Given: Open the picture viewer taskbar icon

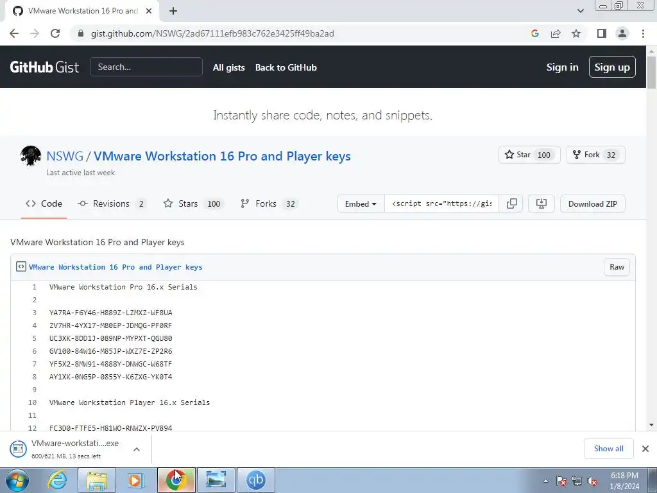Looking at the screenshot, I should pos(216,480).
